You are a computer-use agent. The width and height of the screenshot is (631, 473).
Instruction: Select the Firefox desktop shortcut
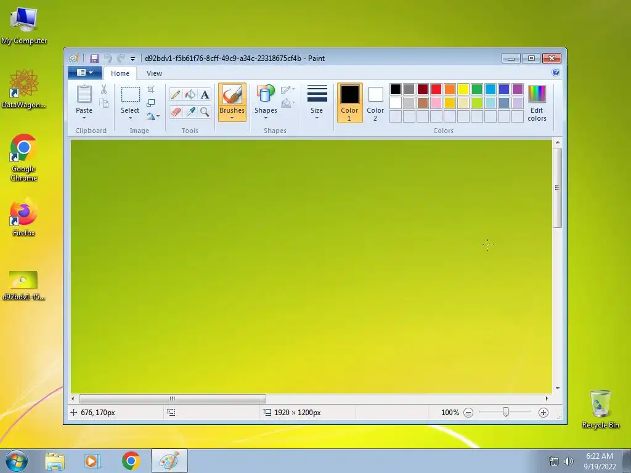24,217
